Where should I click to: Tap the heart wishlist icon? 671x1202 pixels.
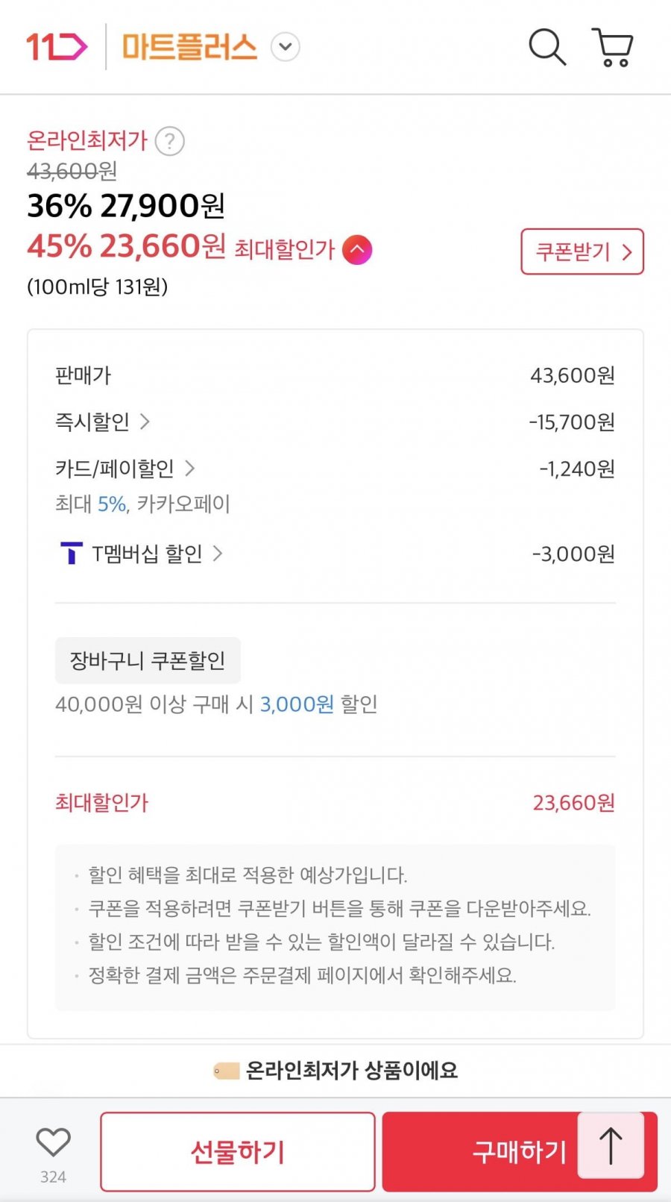53,1142
